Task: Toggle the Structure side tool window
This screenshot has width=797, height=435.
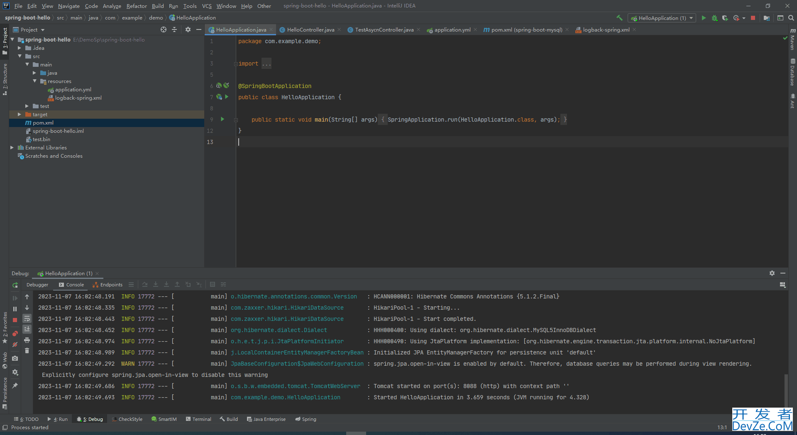Action: point(5,79)
